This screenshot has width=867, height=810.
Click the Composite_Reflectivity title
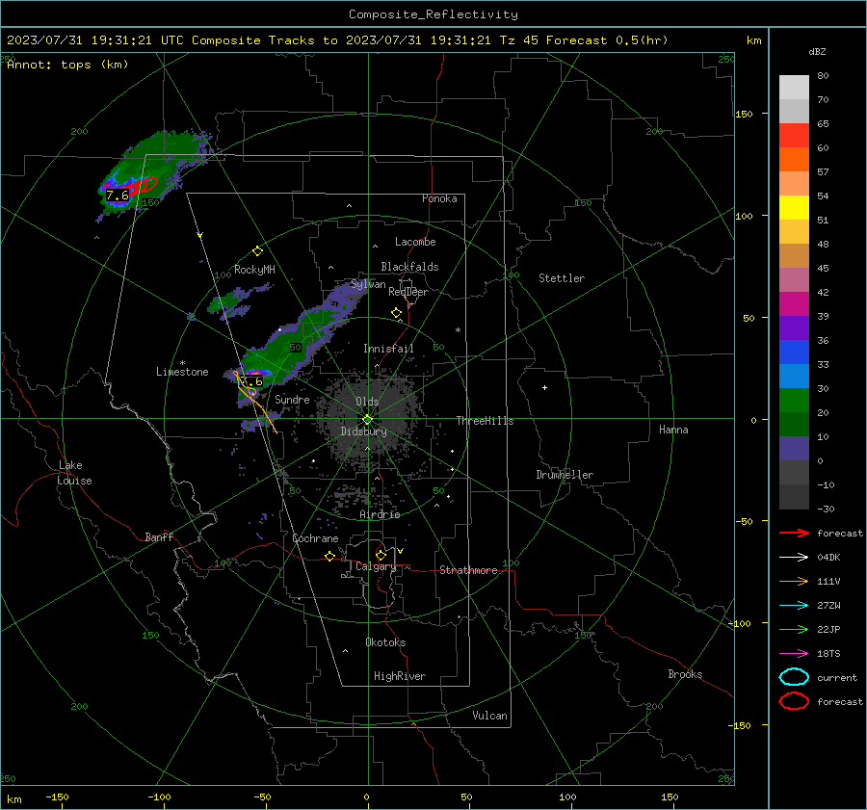(433, 14)
